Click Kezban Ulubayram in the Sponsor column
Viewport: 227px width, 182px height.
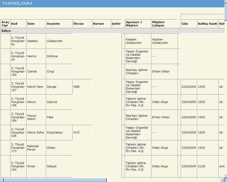tap(134, 41)
